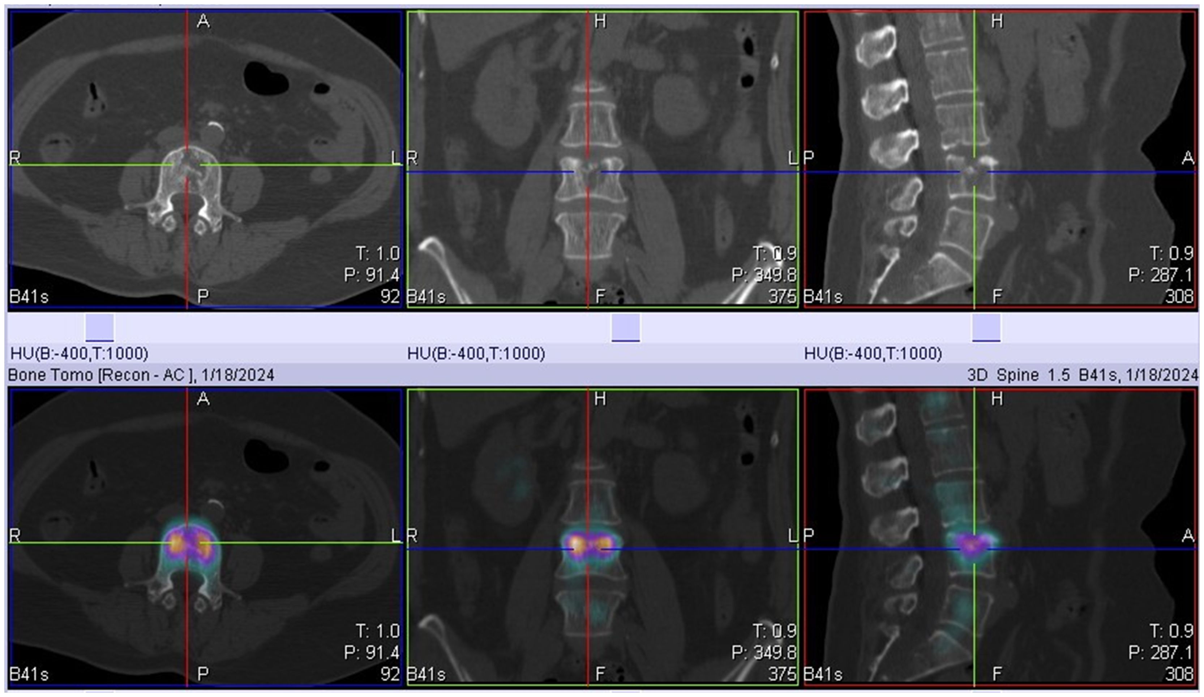Click 'P: 287.1' in the top sagittal CT view
Viewport: 1204px width, 697px height.
coord(1161,275)
